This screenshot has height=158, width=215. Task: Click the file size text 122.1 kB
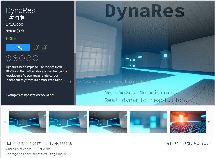58,143
